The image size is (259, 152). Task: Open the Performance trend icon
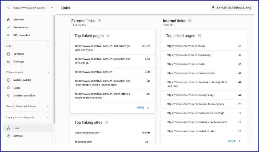[8, 28]
